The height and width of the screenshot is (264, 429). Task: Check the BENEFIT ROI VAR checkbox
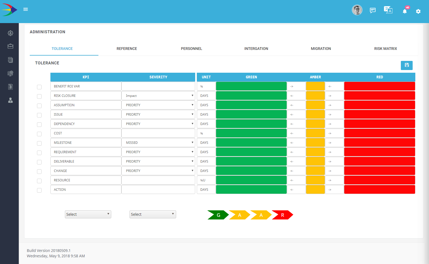point(39,87)
